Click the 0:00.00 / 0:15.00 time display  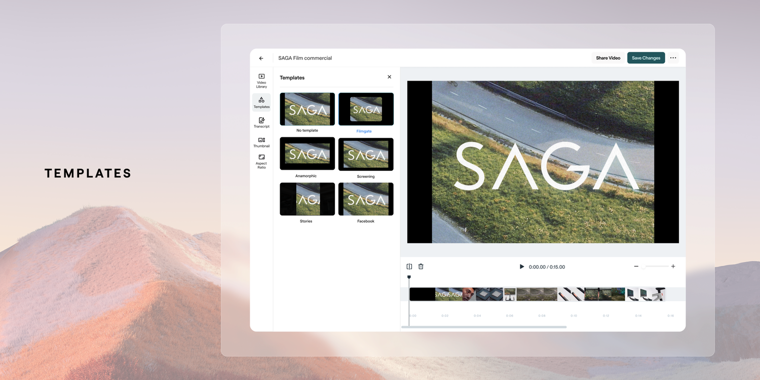point(547,267)
